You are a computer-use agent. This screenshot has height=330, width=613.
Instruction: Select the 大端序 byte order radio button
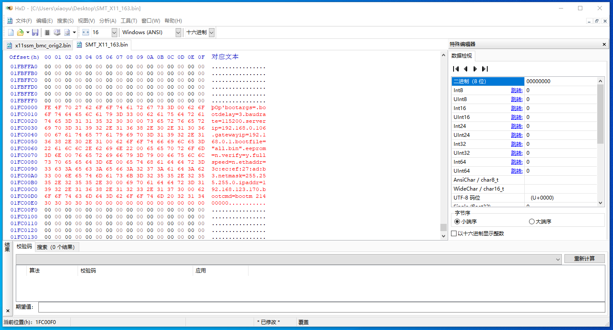[532, 222]
